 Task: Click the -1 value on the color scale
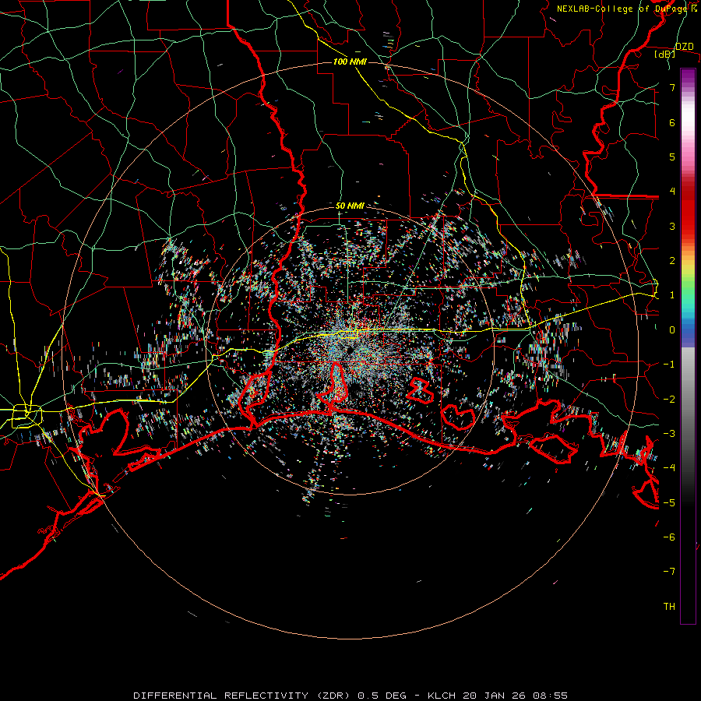click(x=669, y=365)
